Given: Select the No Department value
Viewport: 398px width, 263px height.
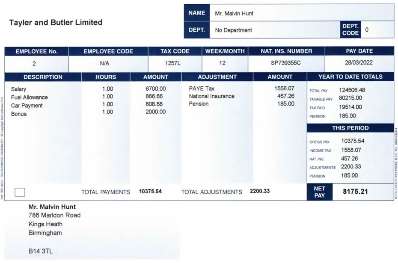Looking at the screenshot, I should [234, 30].
